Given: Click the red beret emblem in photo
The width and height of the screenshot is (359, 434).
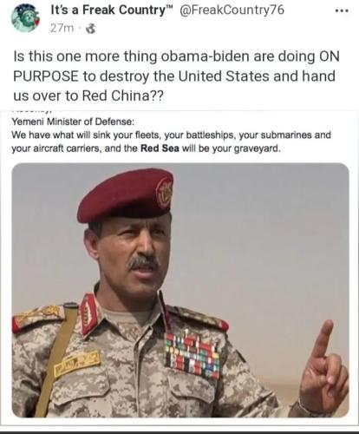Looking at the screenshot, I should coord(164,194).
